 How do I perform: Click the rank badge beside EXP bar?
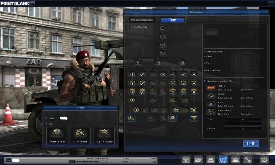[9, 160]
